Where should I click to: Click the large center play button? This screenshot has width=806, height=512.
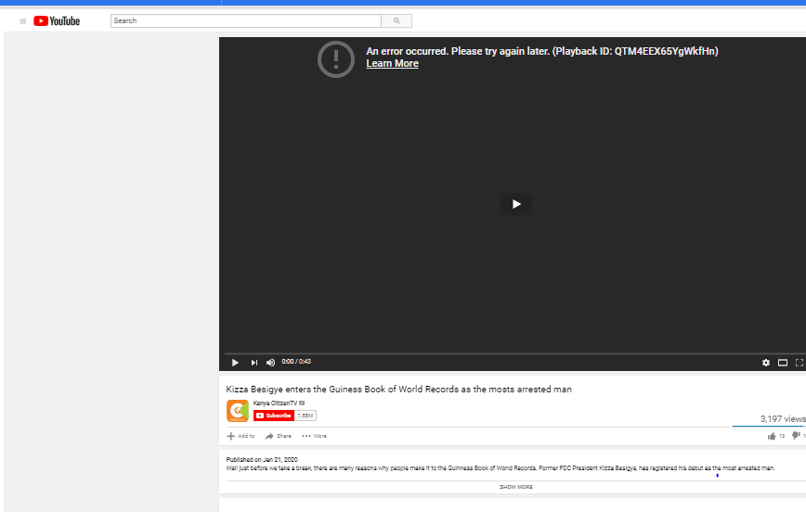[516, 204]
